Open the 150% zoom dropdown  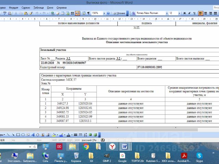[104, 13]
